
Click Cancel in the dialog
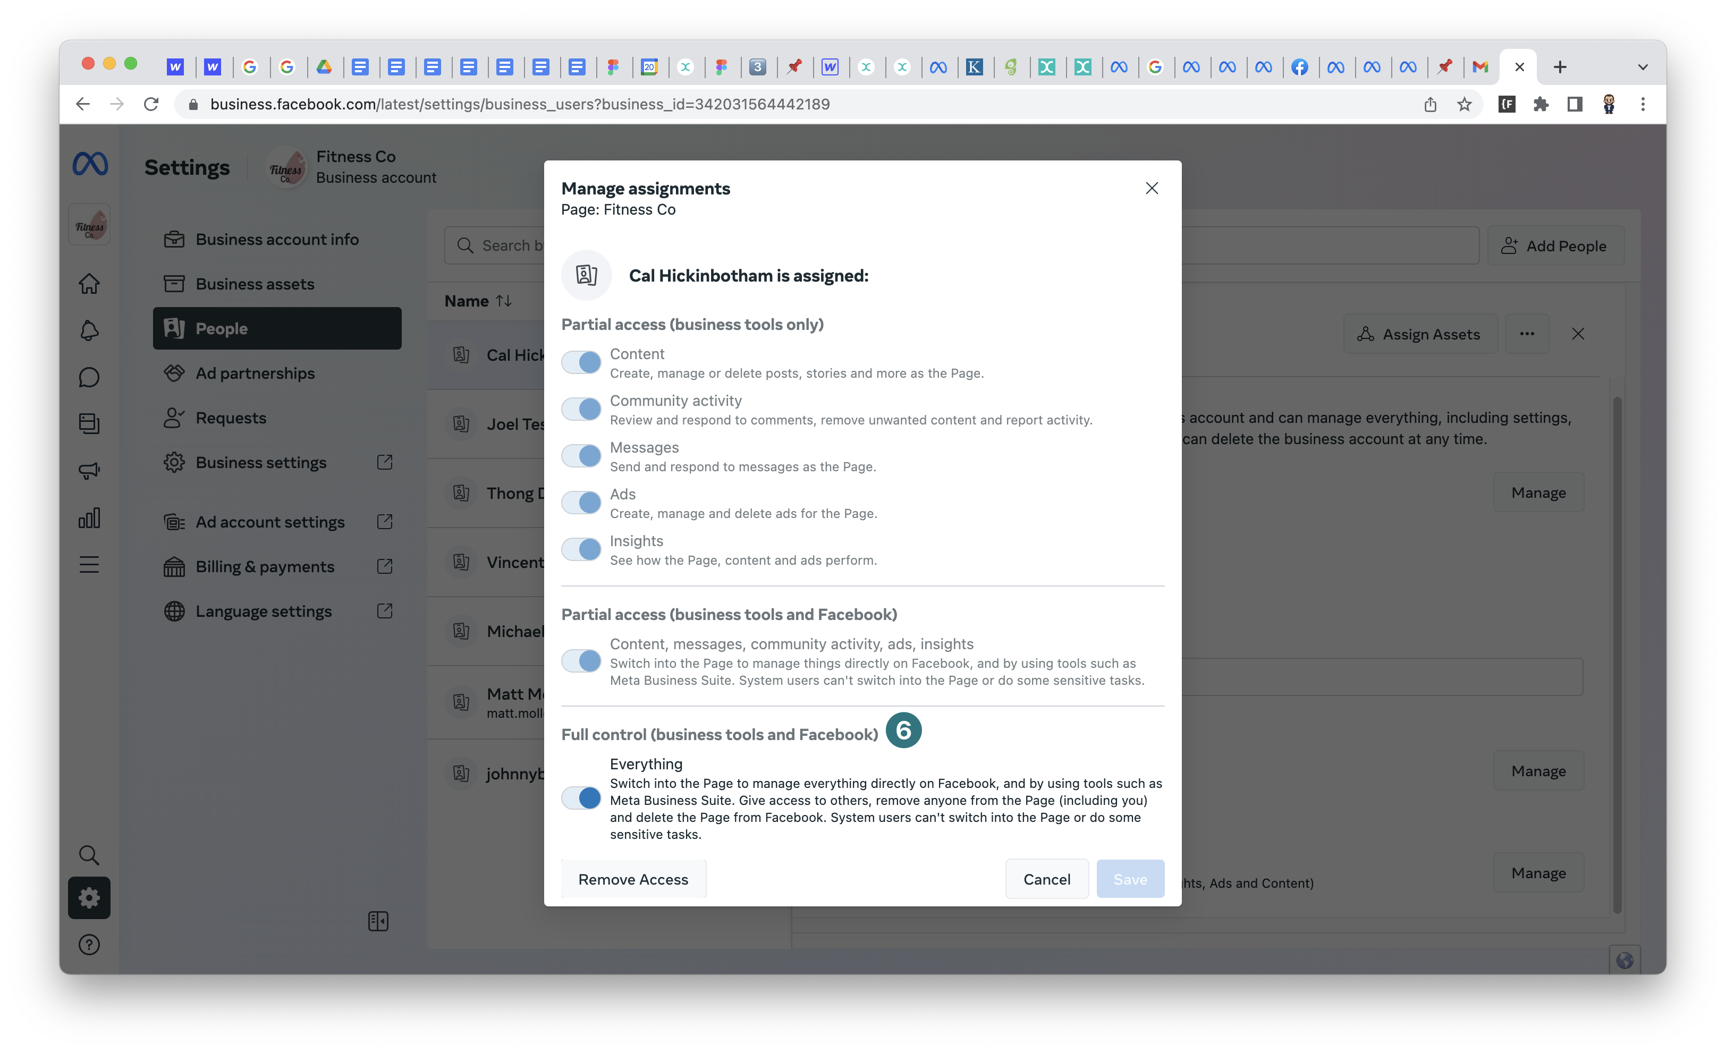click(x=1046, y=879)
